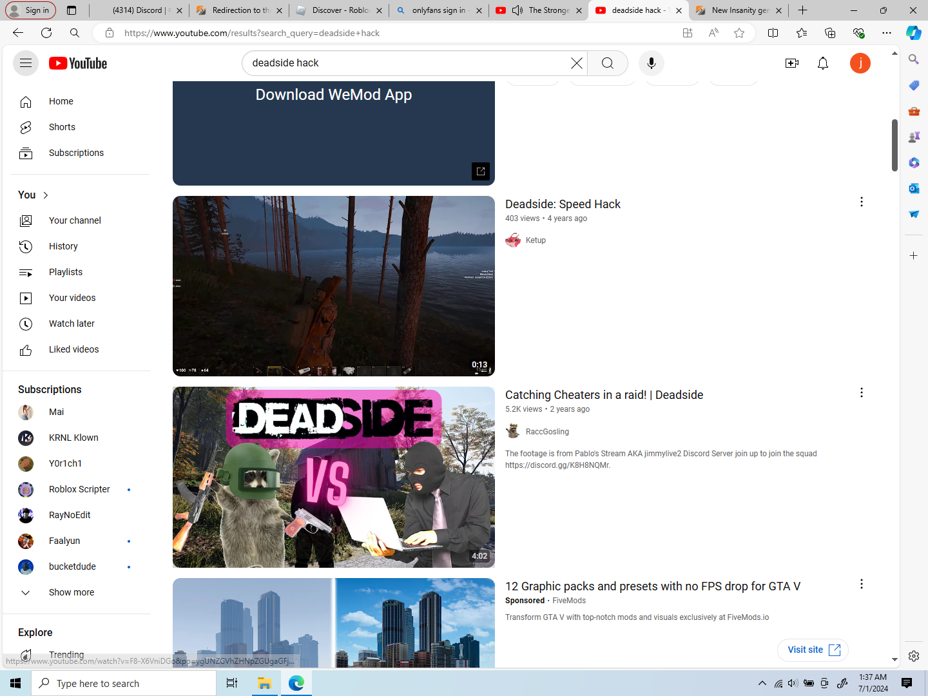Open options for Deadside: Speed Hack
Screen dimensions: 928x696
tap(862, 202)
